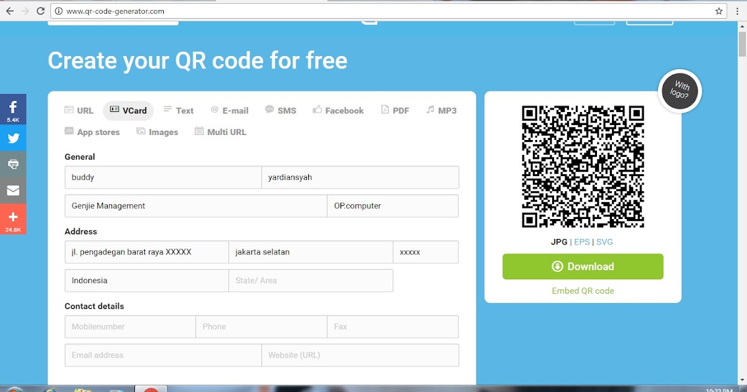Select SVG format

pyautogui.click(x=604, y=242)
